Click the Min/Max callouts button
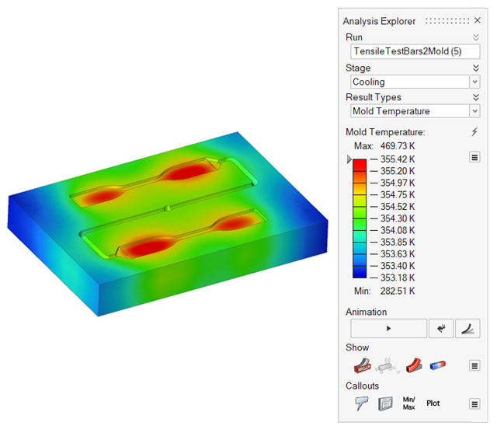This screenshot has height=433, width=497. pyautogui.click(x=408, y=403)
